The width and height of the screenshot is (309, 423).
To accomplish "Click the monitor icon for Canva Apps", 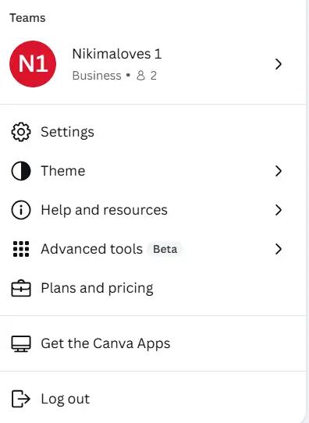I will [x=21, y=343].
